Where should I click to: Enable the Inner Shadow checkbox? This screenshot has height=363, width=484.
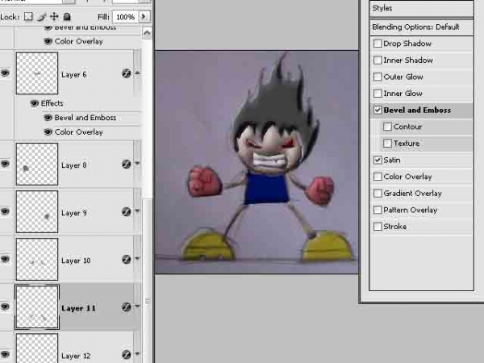pyautogui.click(x=378, y=60)
